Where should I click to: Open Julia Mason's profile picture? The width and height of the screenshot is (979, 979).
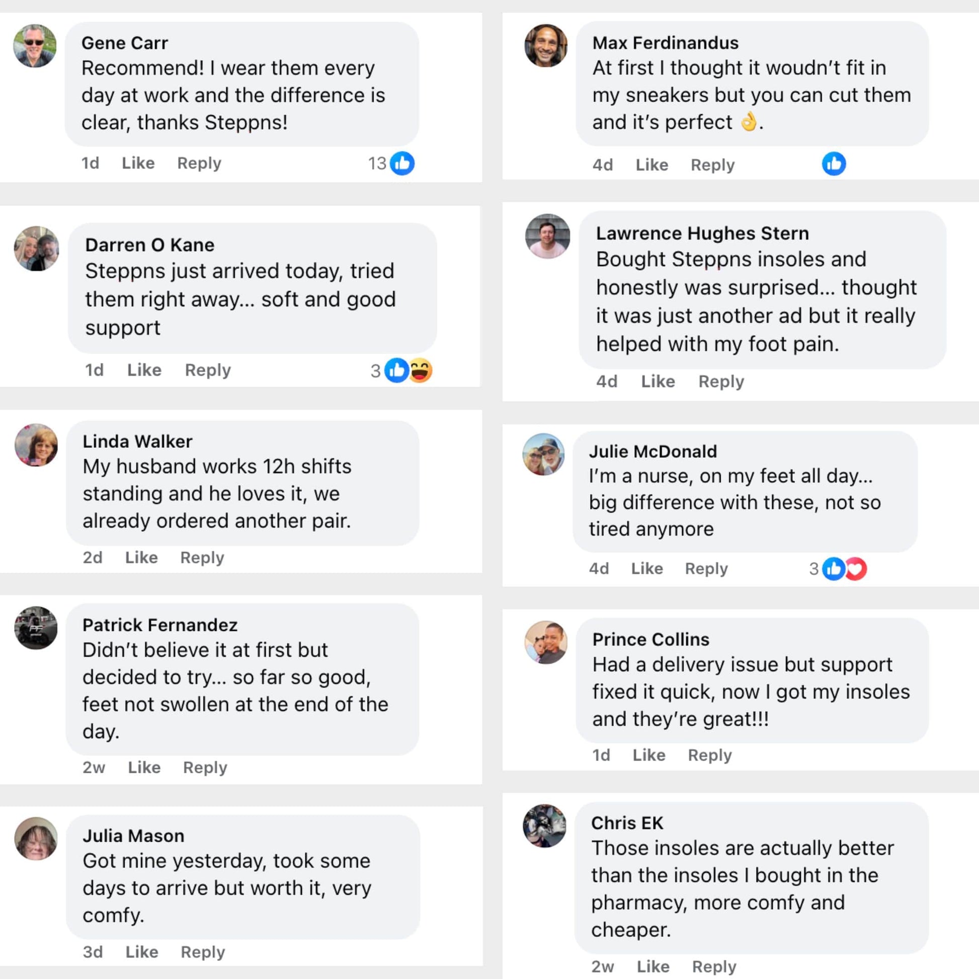[x=36, y=838]
